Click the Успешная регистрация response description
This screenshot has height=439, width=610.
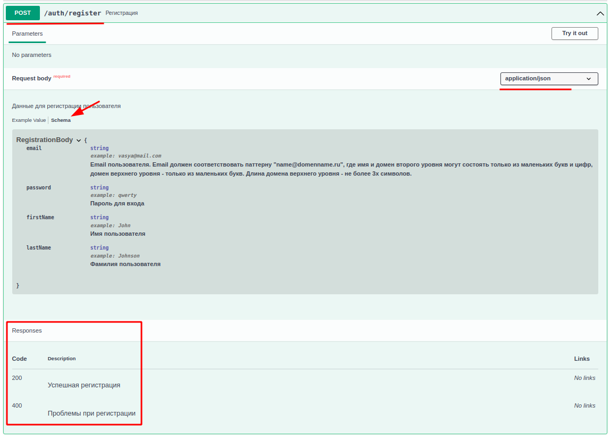coord(84,385)
